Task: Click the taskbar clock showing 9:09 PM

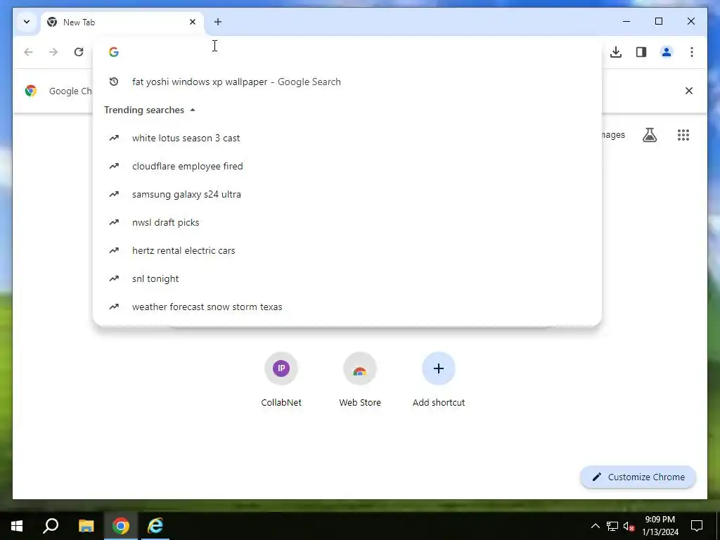Action: pos(660,526)
